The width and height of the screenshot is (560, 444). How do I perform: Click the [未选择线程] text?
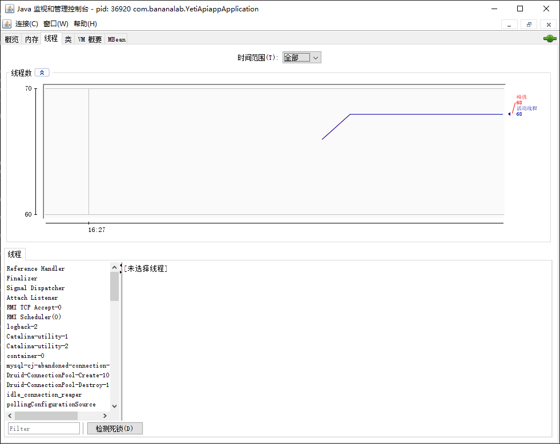pyautogui.click(x=146, y=268)
